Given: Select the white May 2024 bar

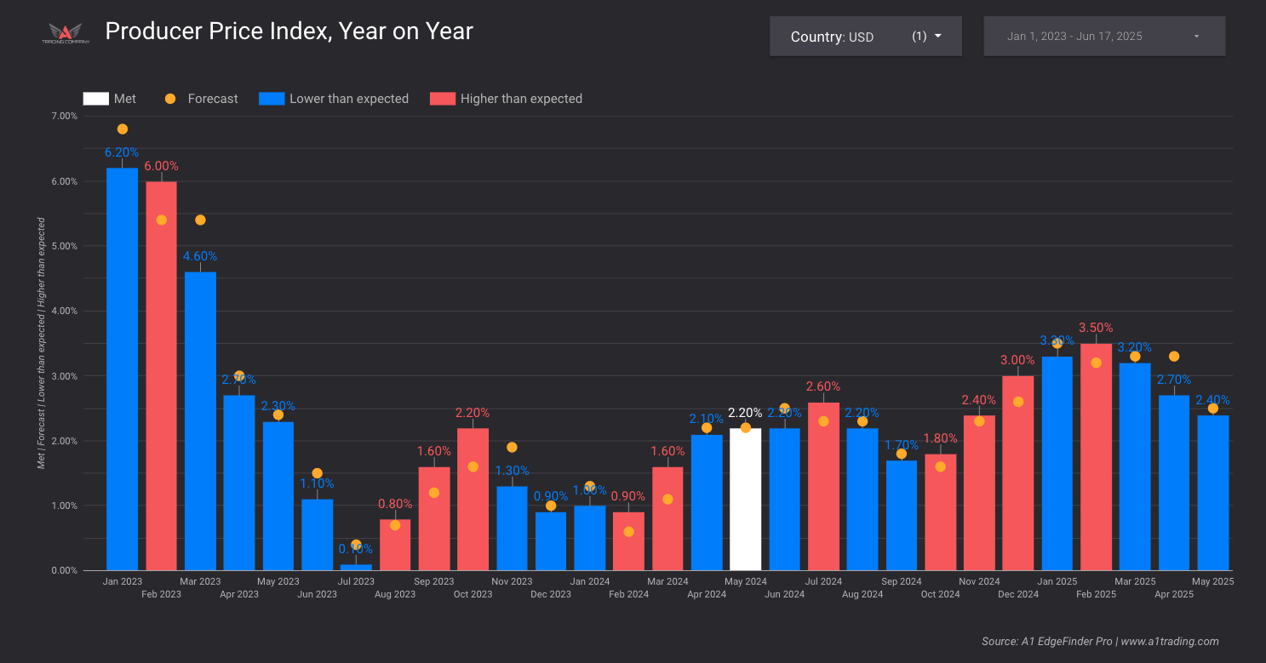Looking at the screenshot, I should click(x=746, y=502).
